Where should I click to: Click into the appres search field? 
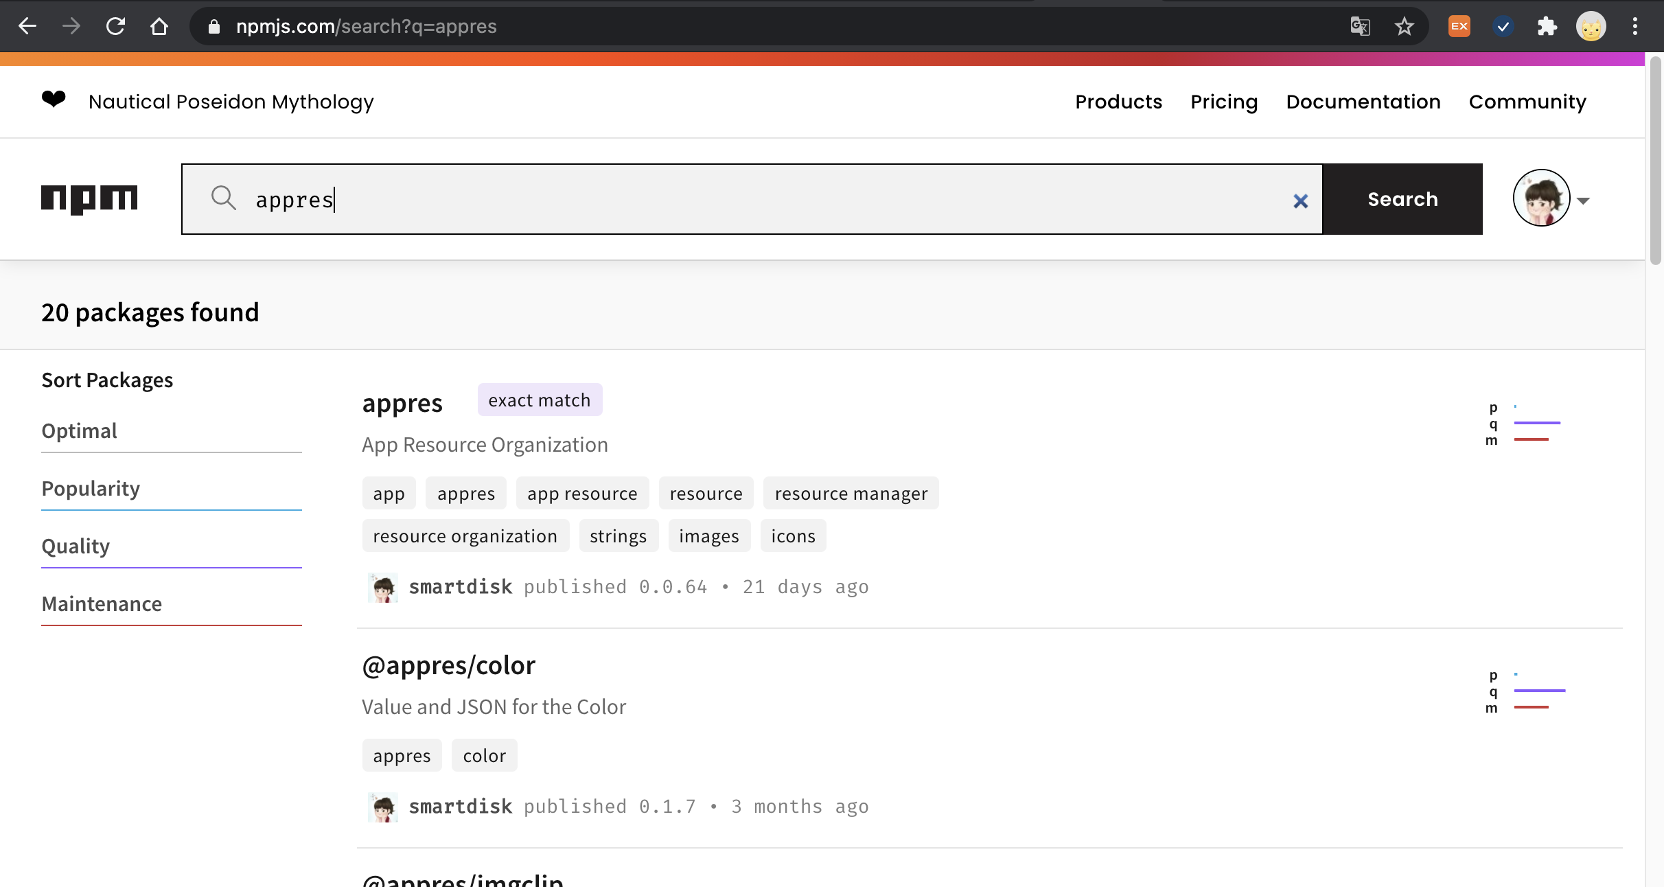[755, 199]
